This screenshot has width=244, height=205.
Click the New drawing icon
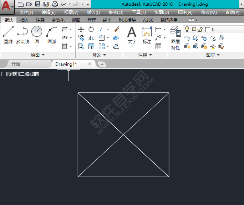21,4
